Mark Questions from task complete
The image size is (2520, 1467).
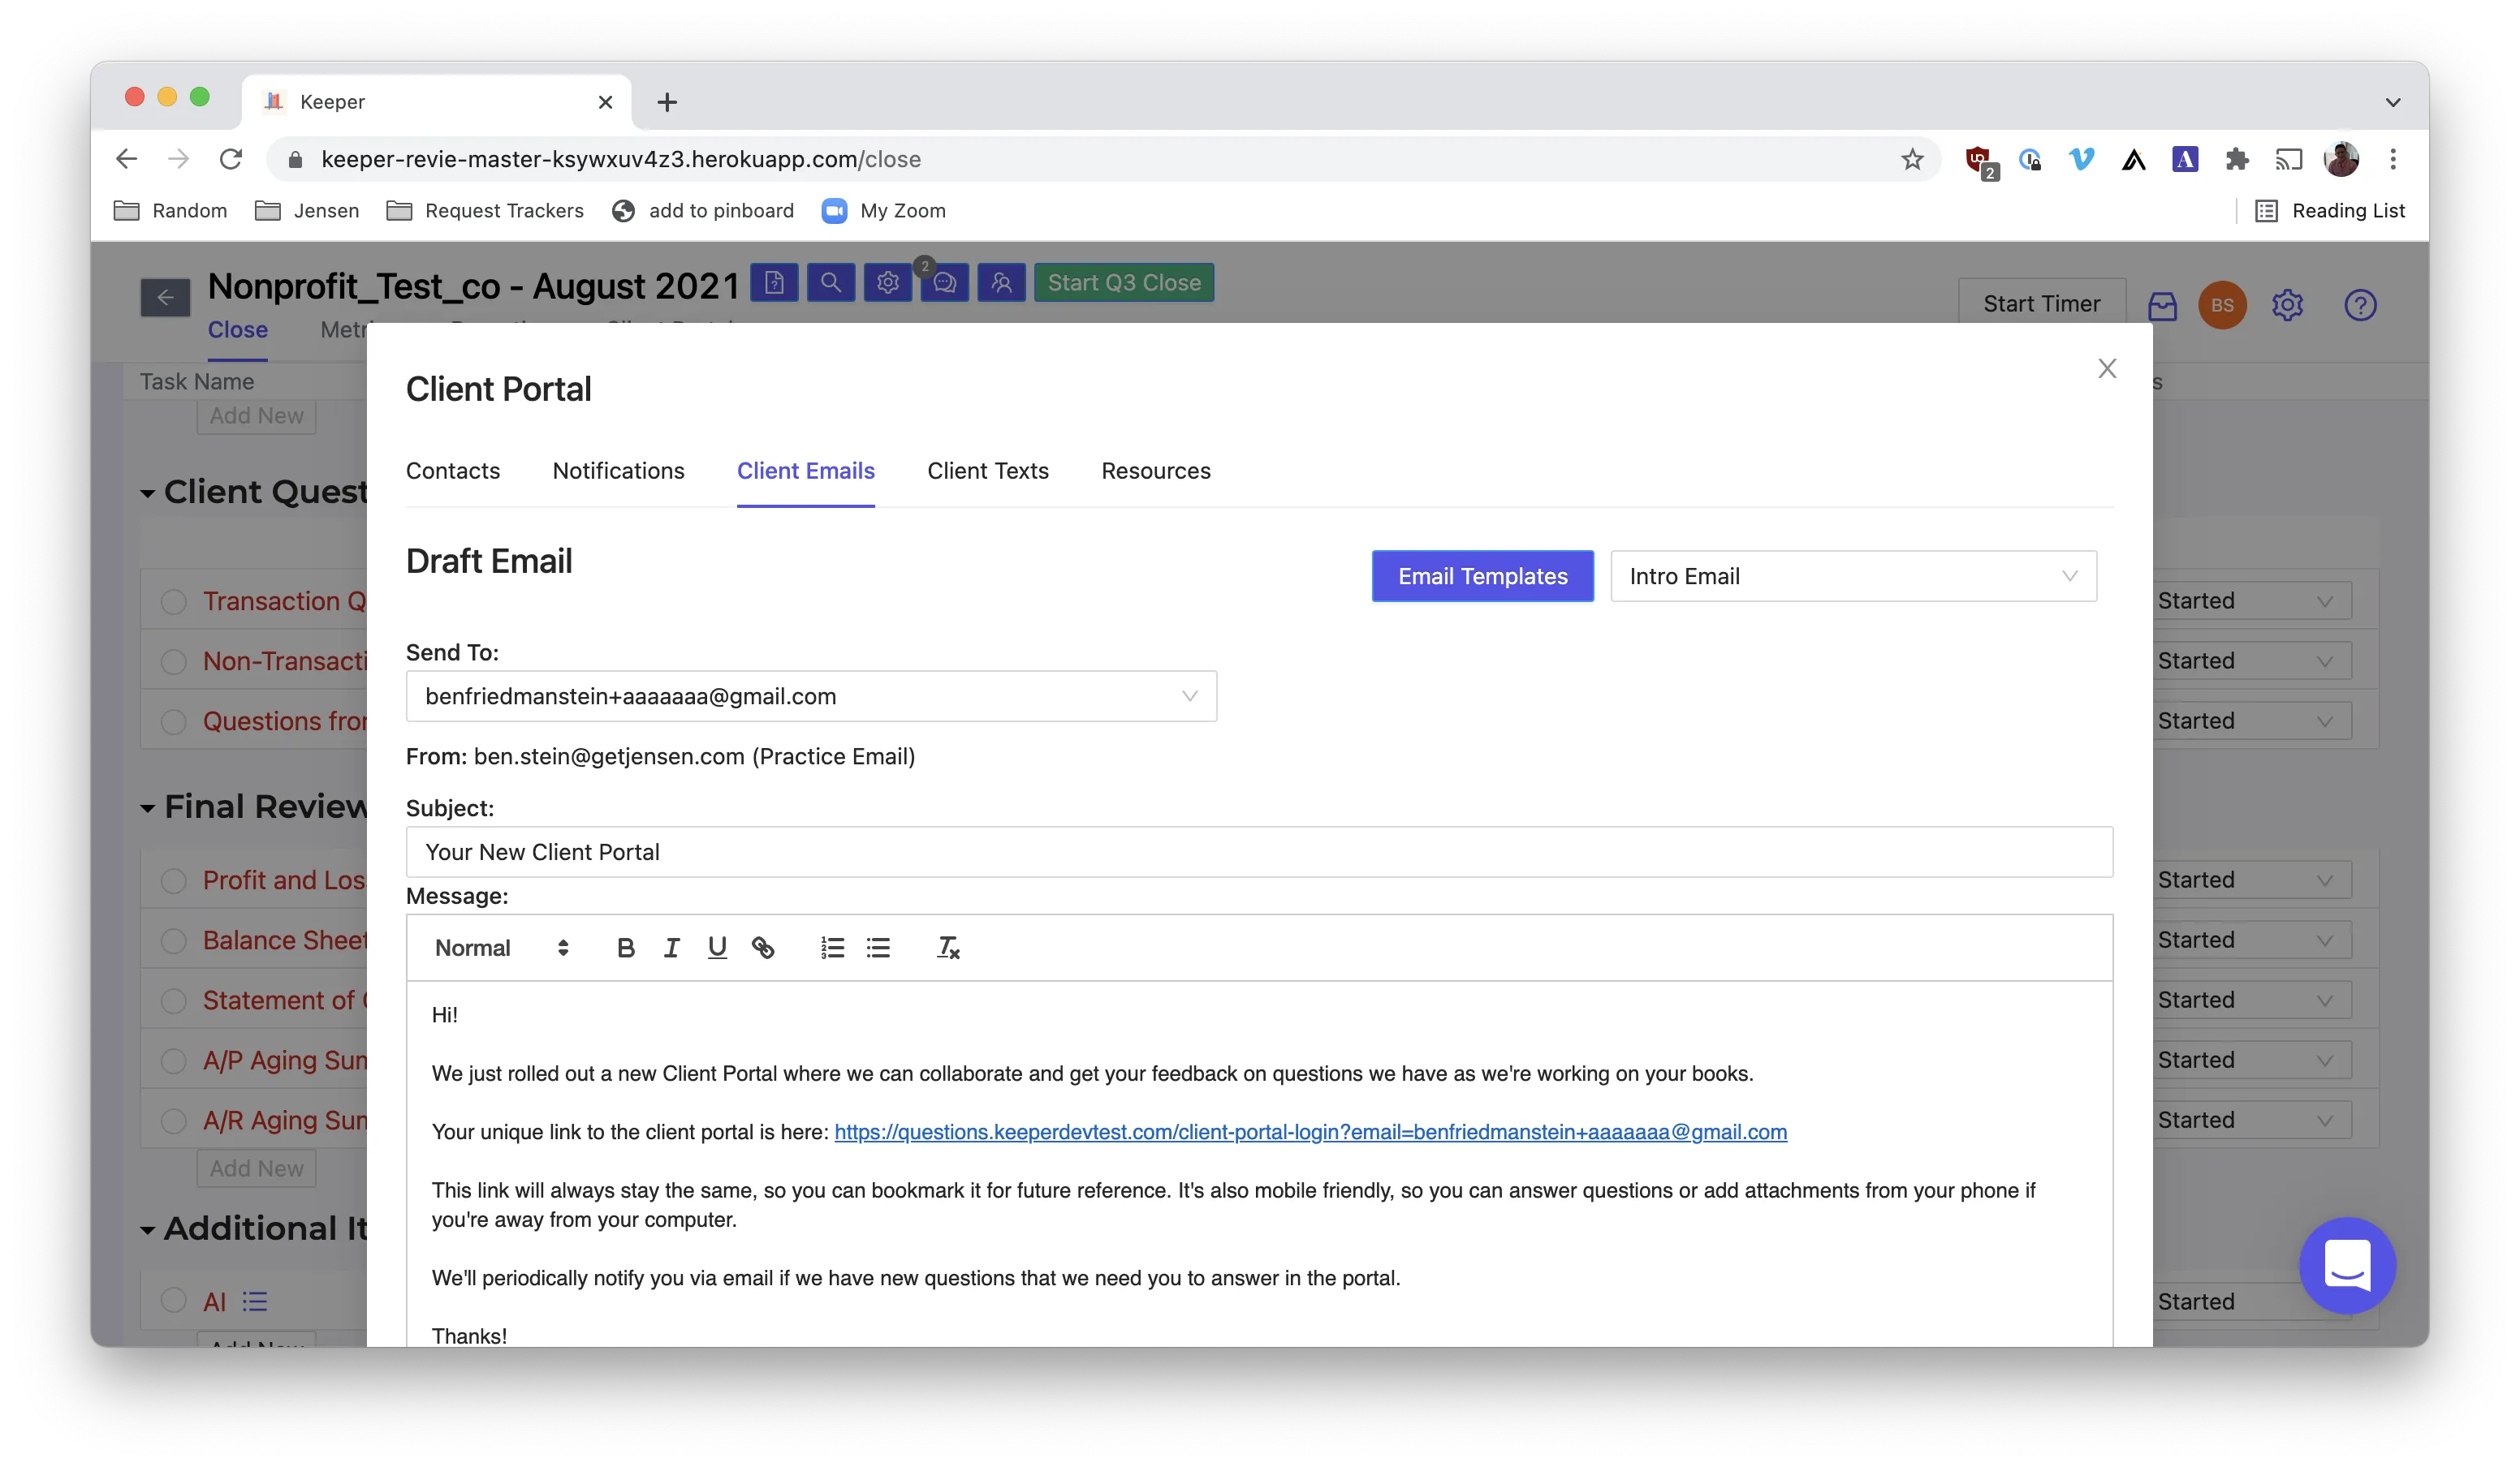(174, 721)
